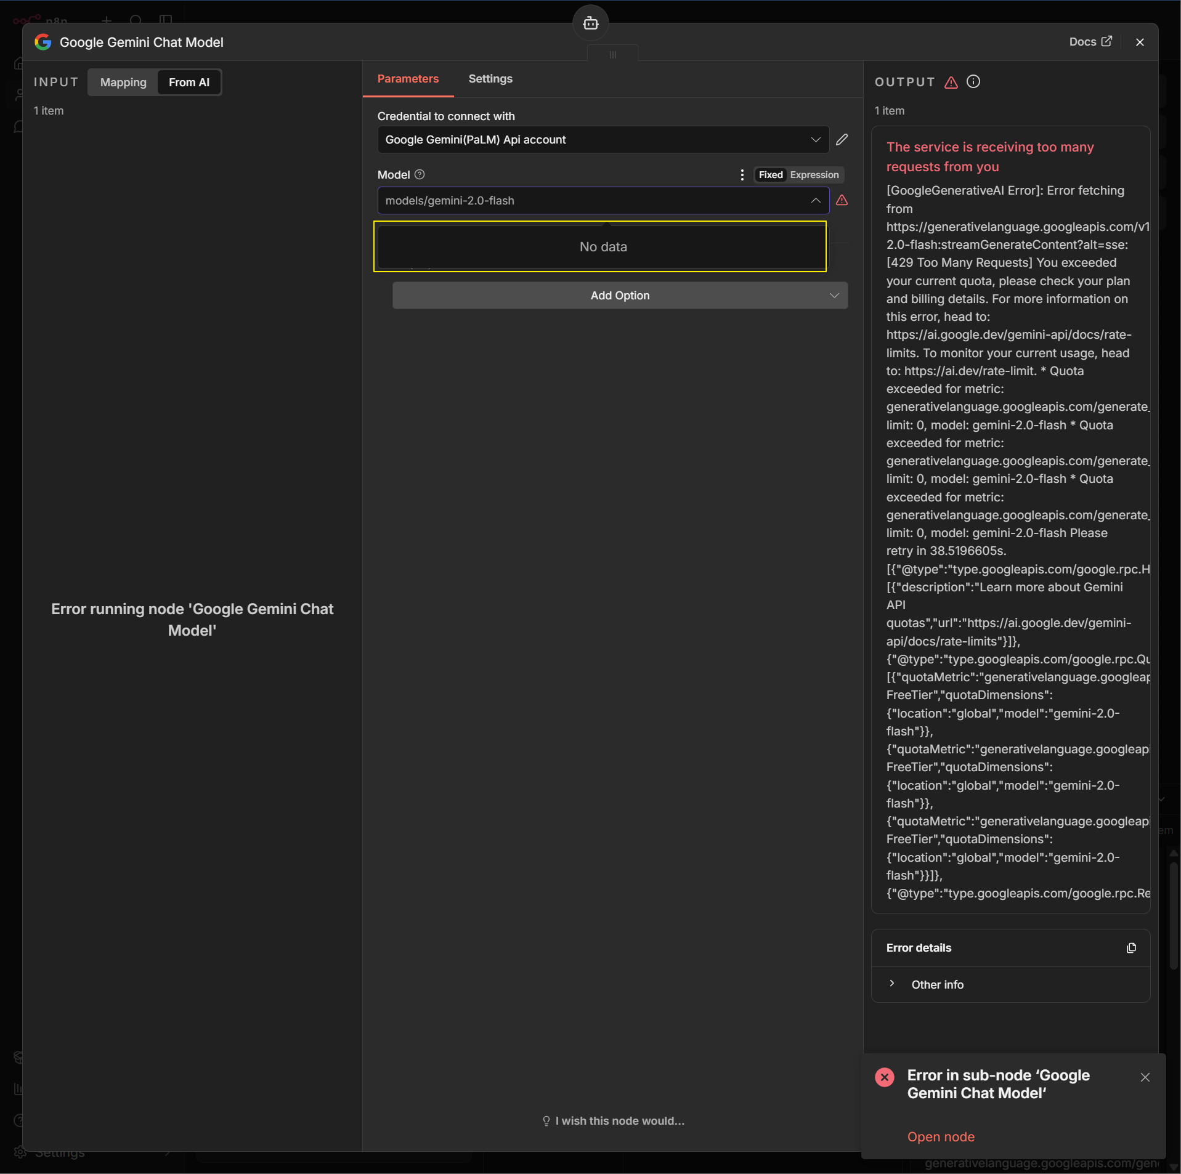Open the credential selection dropdown

click(603, 140)
